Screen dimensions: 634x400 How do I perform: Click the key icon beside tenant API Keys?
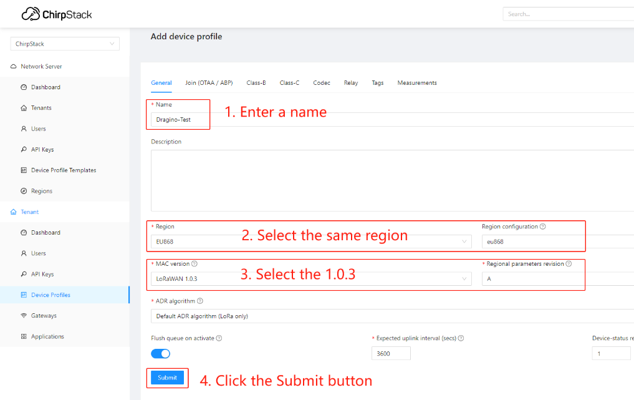pyautogui.click(x=24, y=274)
